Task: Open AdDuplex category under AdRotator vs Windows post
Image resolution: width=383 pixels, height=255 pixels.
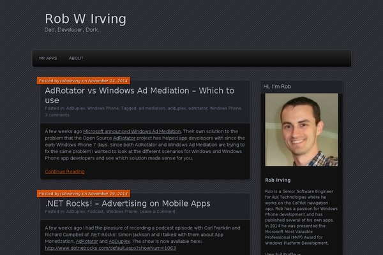Action: pos(75,108)
